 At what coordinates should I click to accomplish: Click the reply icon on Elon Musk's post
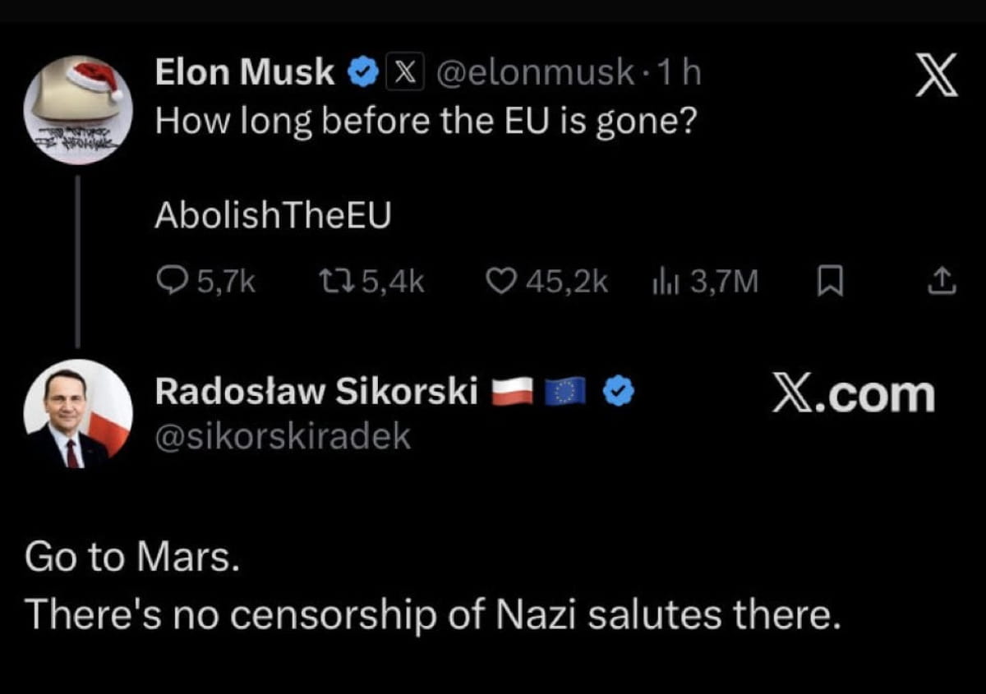[x=170, y=283]
